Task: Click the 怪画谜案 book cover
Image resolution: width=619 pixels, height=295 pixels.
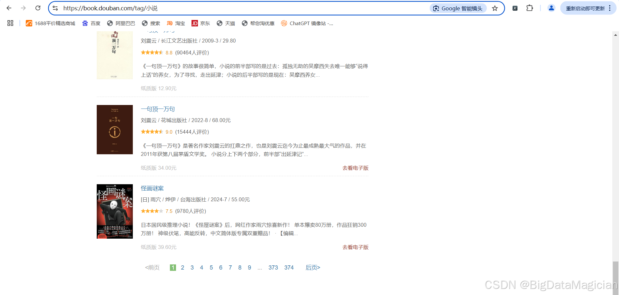Action: click(115, 211)
